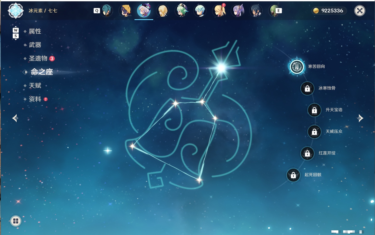Click the Mora amount 9225336
Viewport: 375px width, 235px height.
pos(332,11)
